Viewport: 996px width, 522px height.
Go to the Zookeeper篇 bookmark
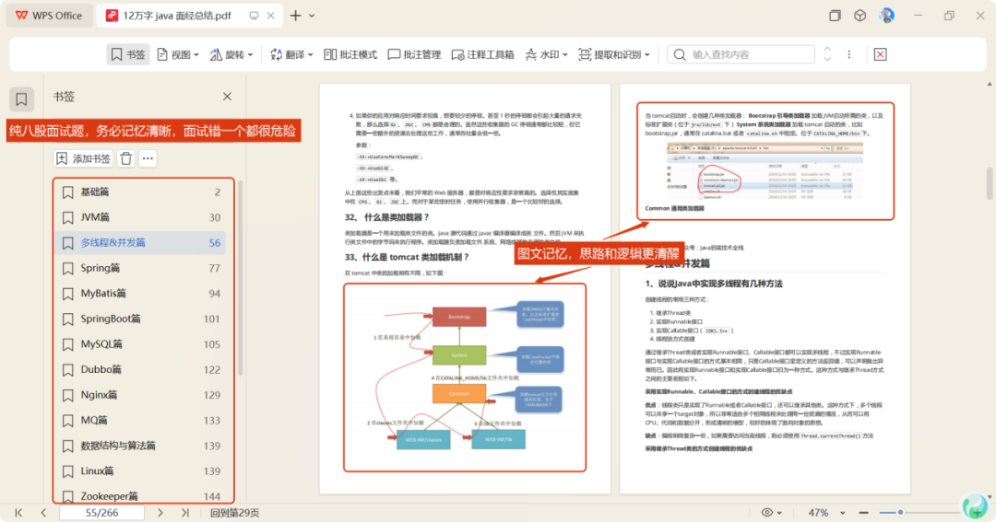pyautogui.click(x=140, y=494)
